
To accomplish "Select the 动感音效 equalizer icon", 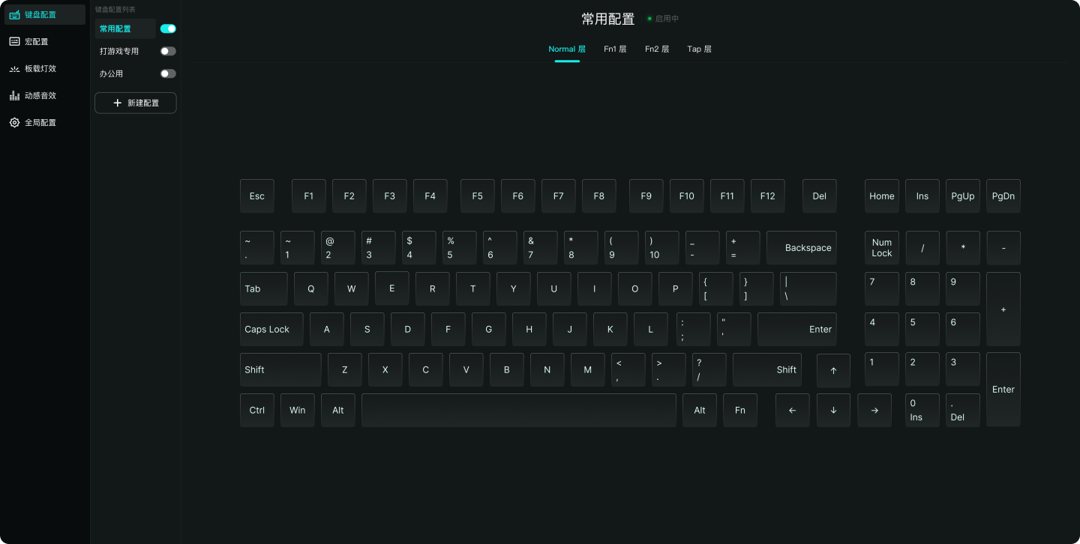I will 14,95.
